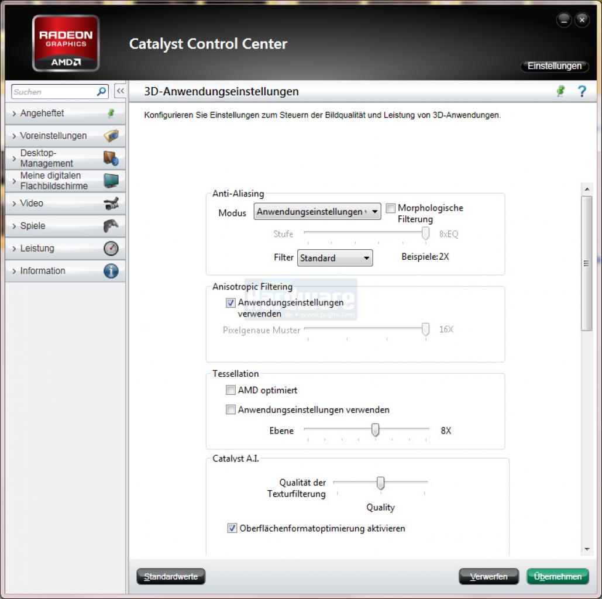This screenshot has width=602, height=599.
Task: Click the Leistung gauge icon
Action: pos(111,249)
